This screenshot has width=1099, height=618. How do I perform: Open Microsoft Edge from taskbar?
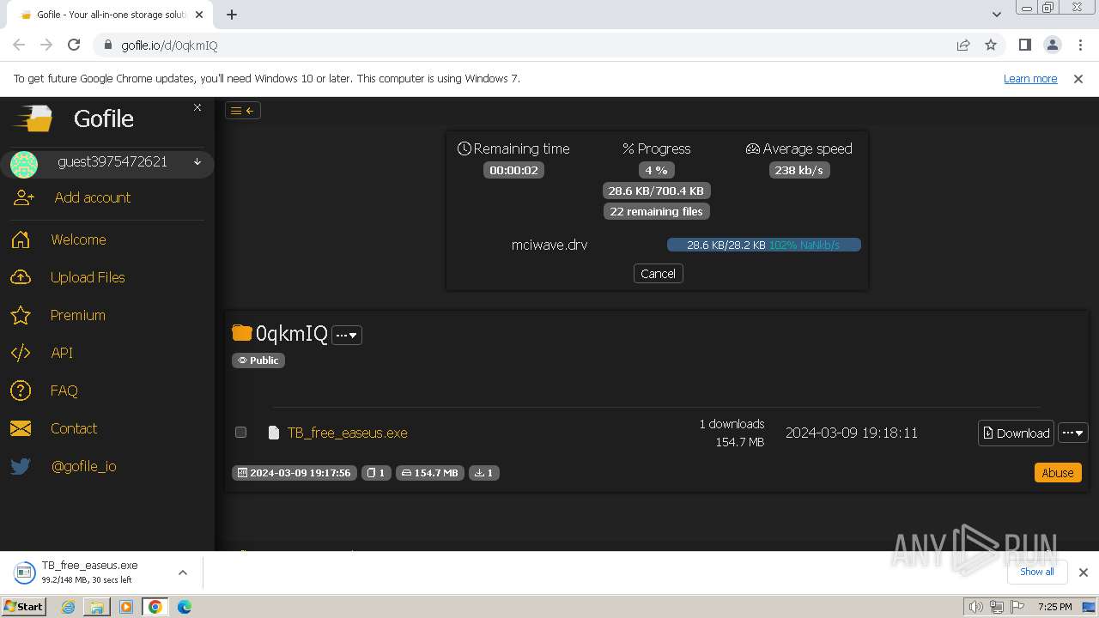click(x=185, y=607)
